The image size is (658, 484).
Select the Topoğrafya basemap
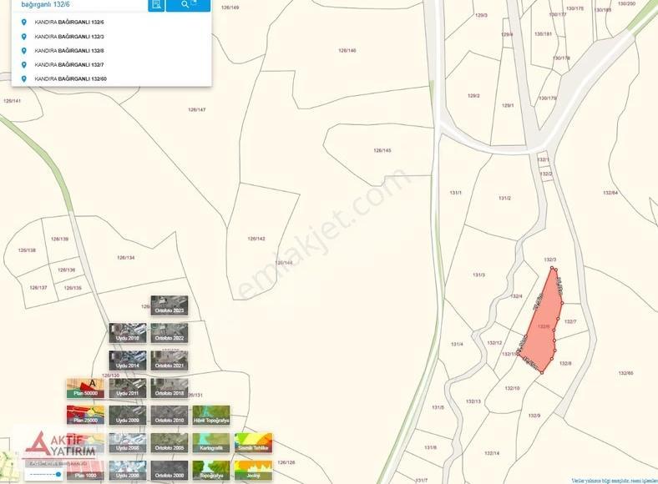point(211,471)
